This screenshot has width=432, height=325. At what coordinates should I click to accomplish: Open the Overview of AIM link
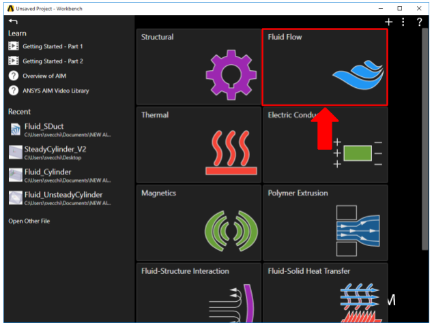point(44,76)
